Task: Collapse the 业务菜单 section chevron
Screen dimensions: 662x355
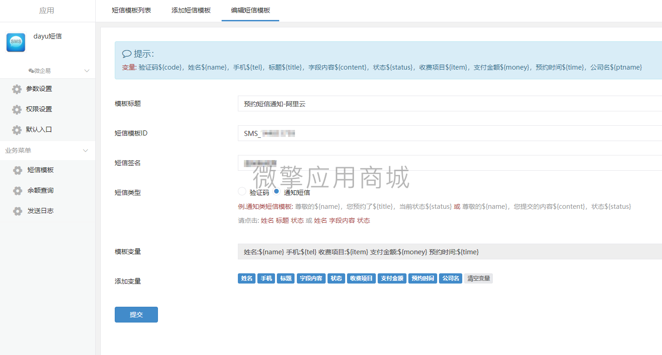Action: [x=85, y=151]
